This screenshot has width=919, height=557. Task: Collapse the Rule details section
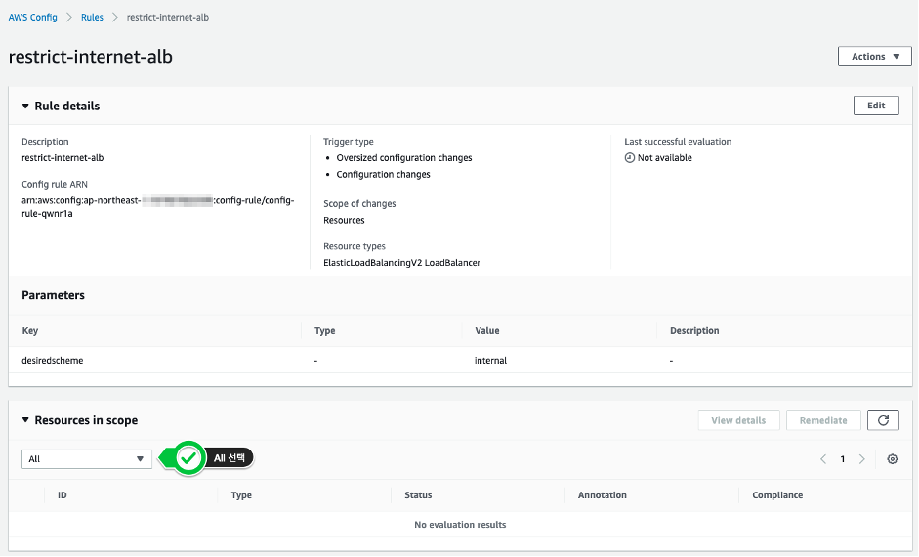[25, 106]
